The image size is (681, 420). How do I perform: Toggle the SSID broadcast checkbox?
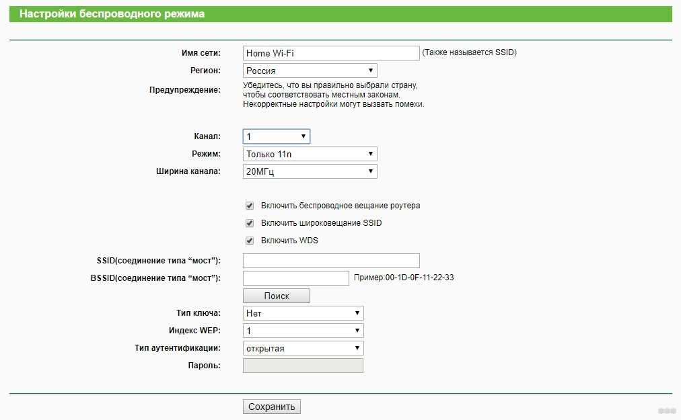pos(250,223)
